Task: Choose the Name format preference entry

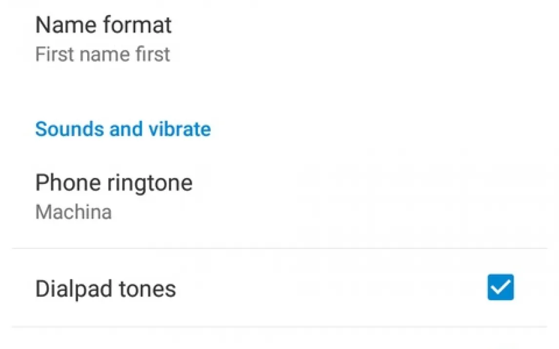Action: (195, 39)
